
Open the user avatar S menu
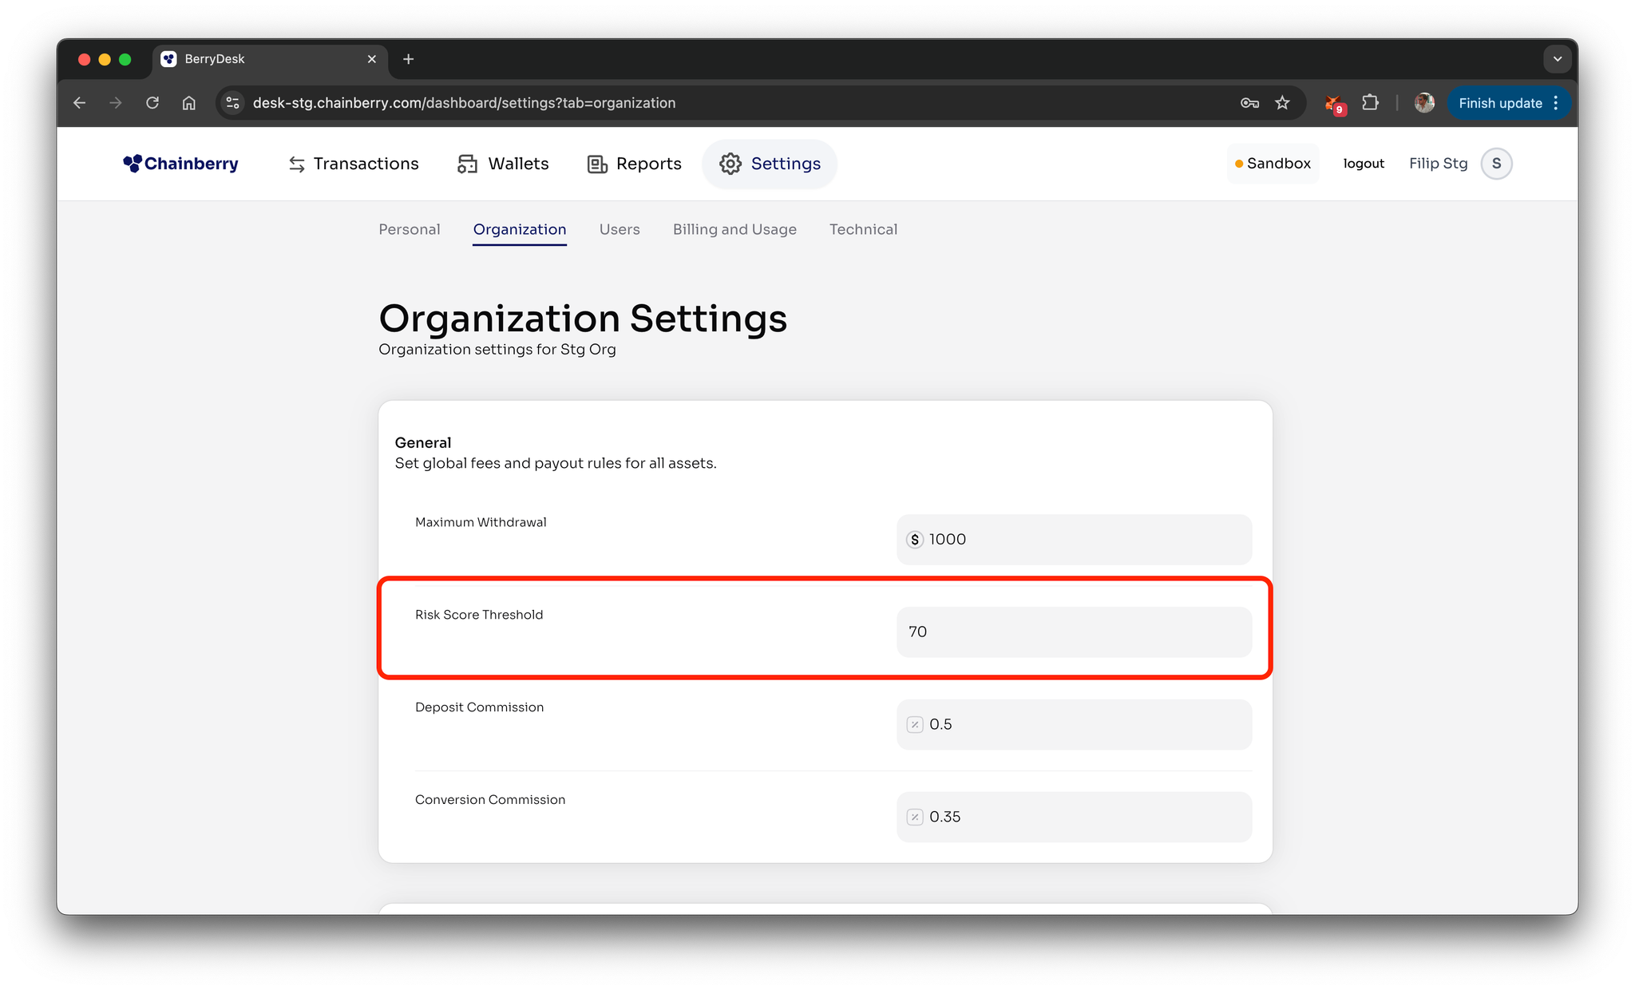[x=1496, y=164]
